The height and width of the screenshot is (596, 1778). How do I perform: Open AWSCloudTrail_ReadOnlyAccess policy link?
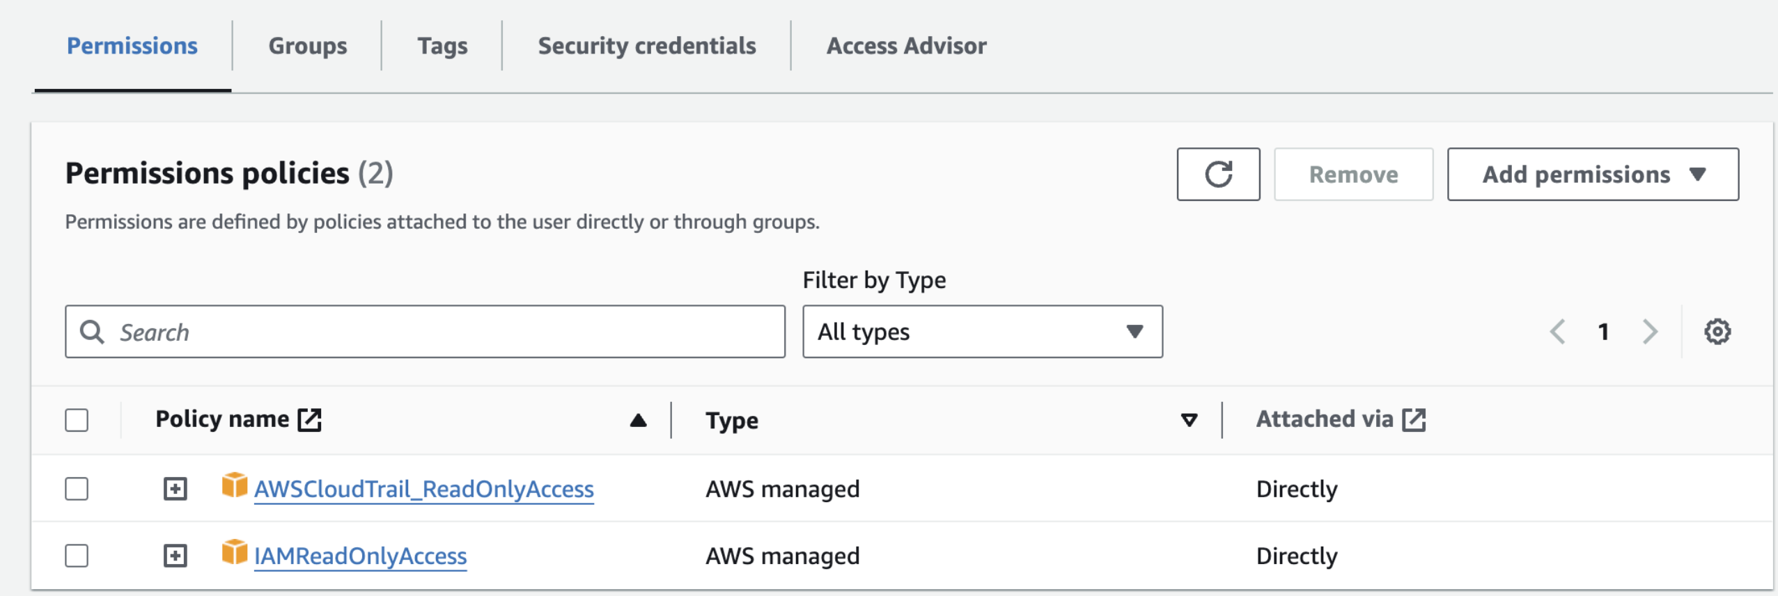423,489
